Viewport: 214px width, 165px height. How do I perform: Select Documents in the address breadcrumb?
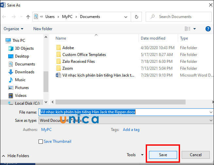pyautogui.click(x=90, y=17)
